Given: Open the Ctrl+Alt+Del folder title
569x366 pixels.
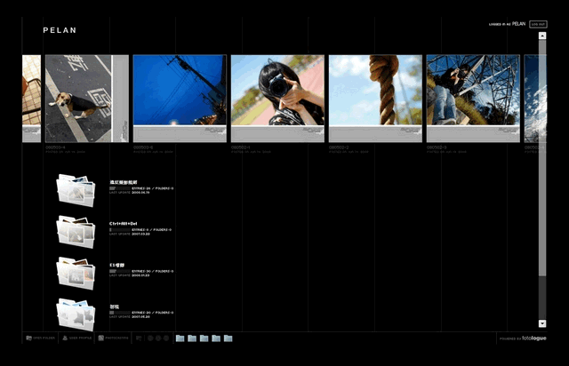Looking at the screenshot, I should click(124, 224).
